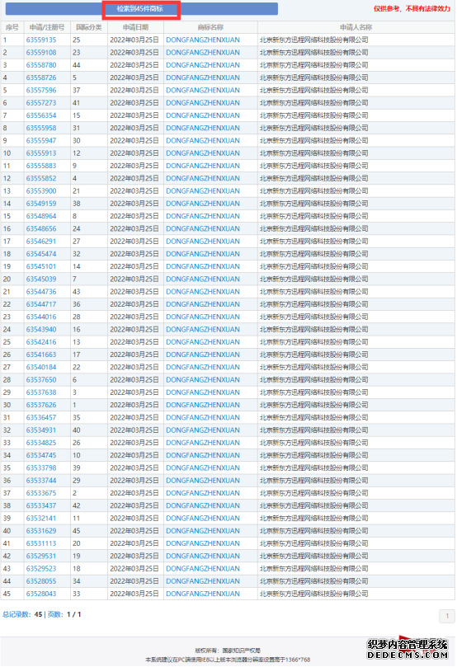Click the 申请人名称 column header
This screenshot has width=457, height=667.
pyautogui.click(x=356, y=27)
